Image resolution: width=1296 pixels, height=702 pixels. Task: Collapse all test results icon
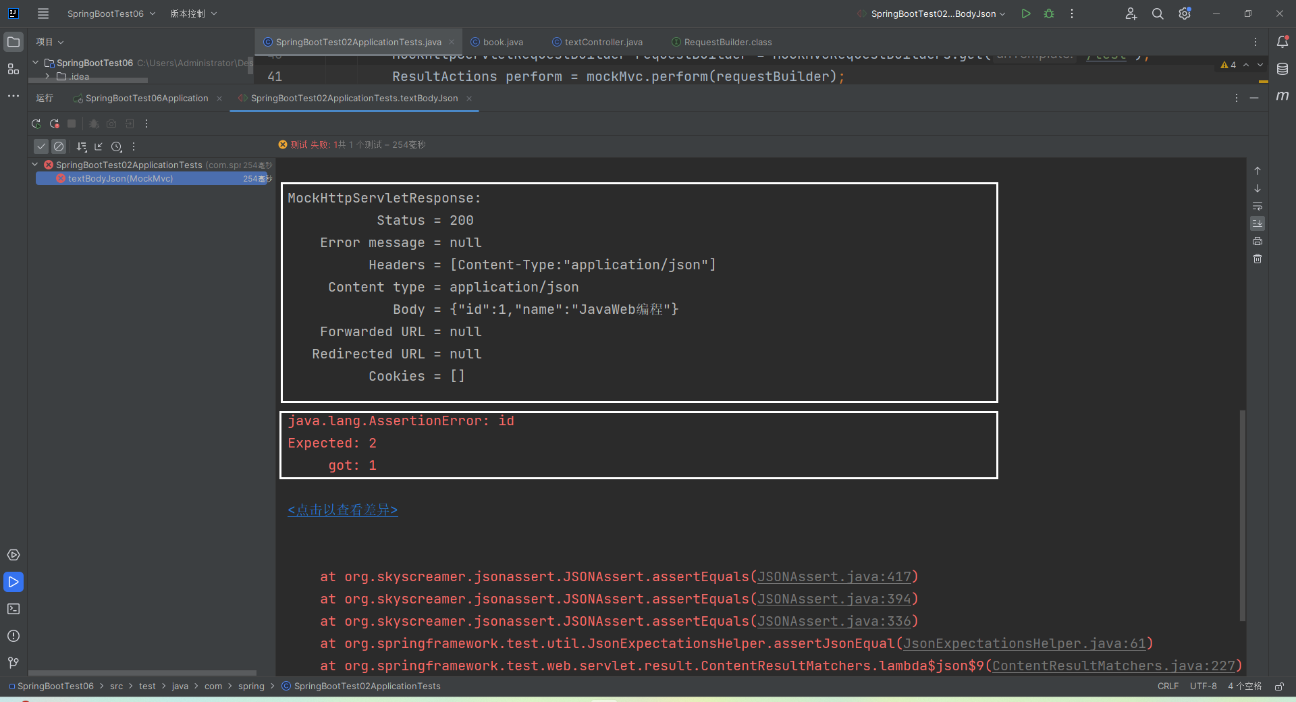[99, 146]
